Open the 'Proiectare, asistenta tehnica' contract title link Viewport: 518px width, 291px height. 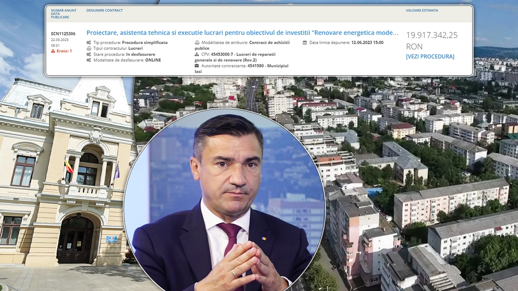[x=242, y=33]
